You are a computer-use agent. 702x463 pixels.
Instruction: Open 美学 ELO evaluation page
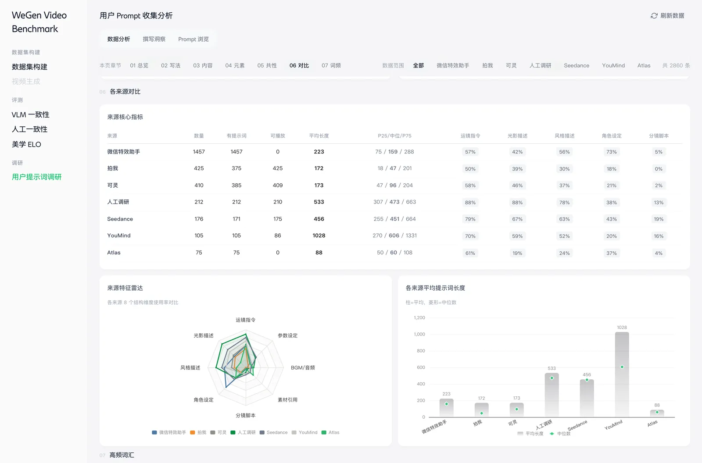tap(26, 145)
